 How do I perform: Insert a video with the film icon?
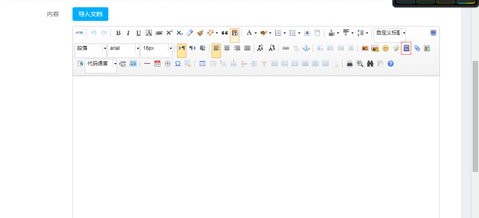coord(406,48)
